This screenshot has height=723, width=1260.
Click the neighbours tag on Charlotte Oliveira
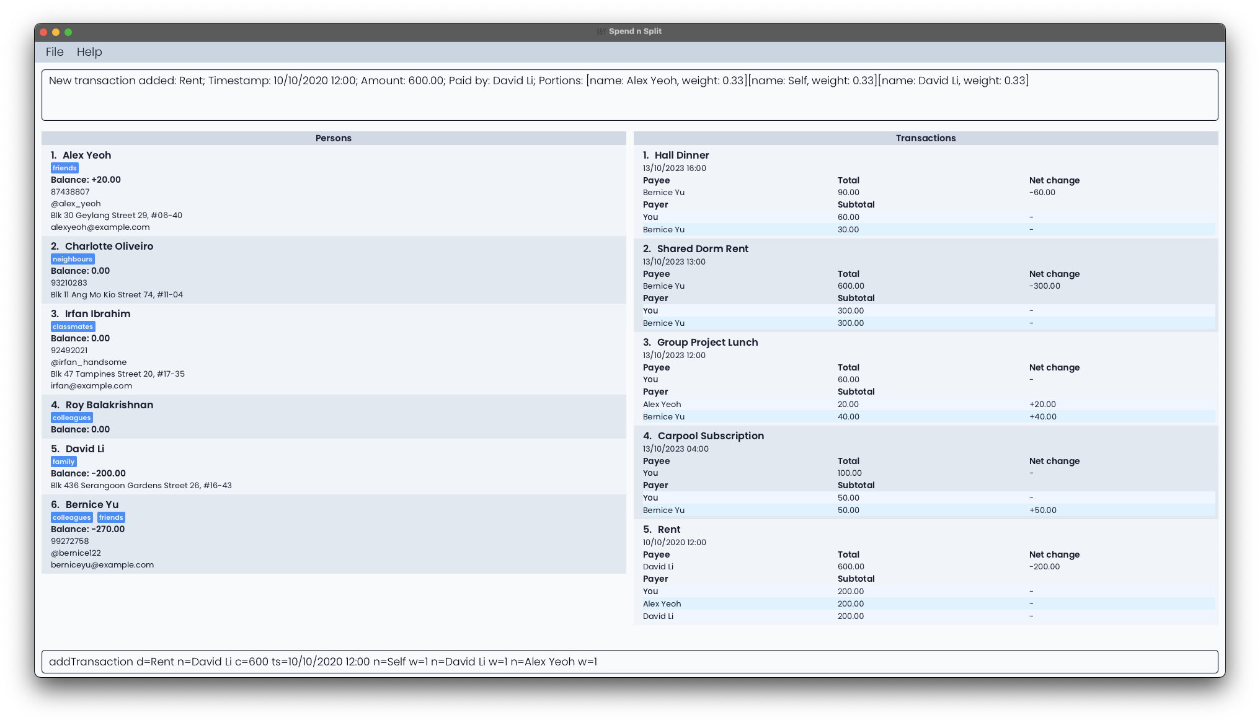(x=72, y=258)
